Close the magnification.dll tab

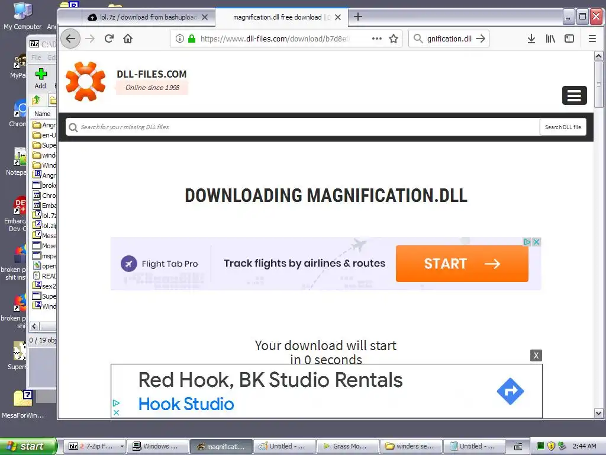point(338,17)
